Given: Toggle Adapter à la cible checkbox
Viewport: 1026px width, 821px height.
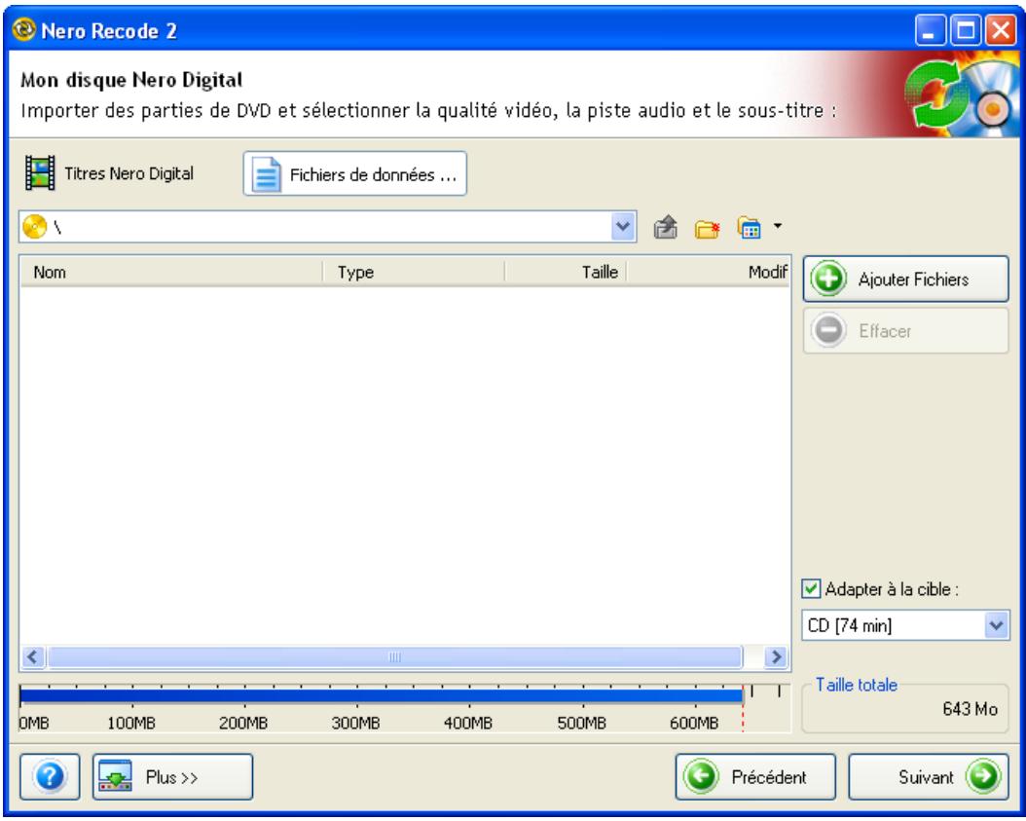Looking at the screenshot, I should (811, 588).
